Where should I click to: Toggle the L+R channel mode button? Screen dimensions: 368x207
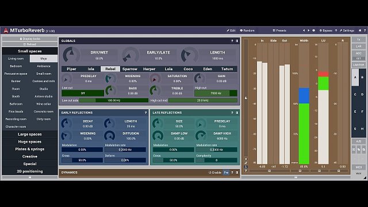tap(359, 47)
